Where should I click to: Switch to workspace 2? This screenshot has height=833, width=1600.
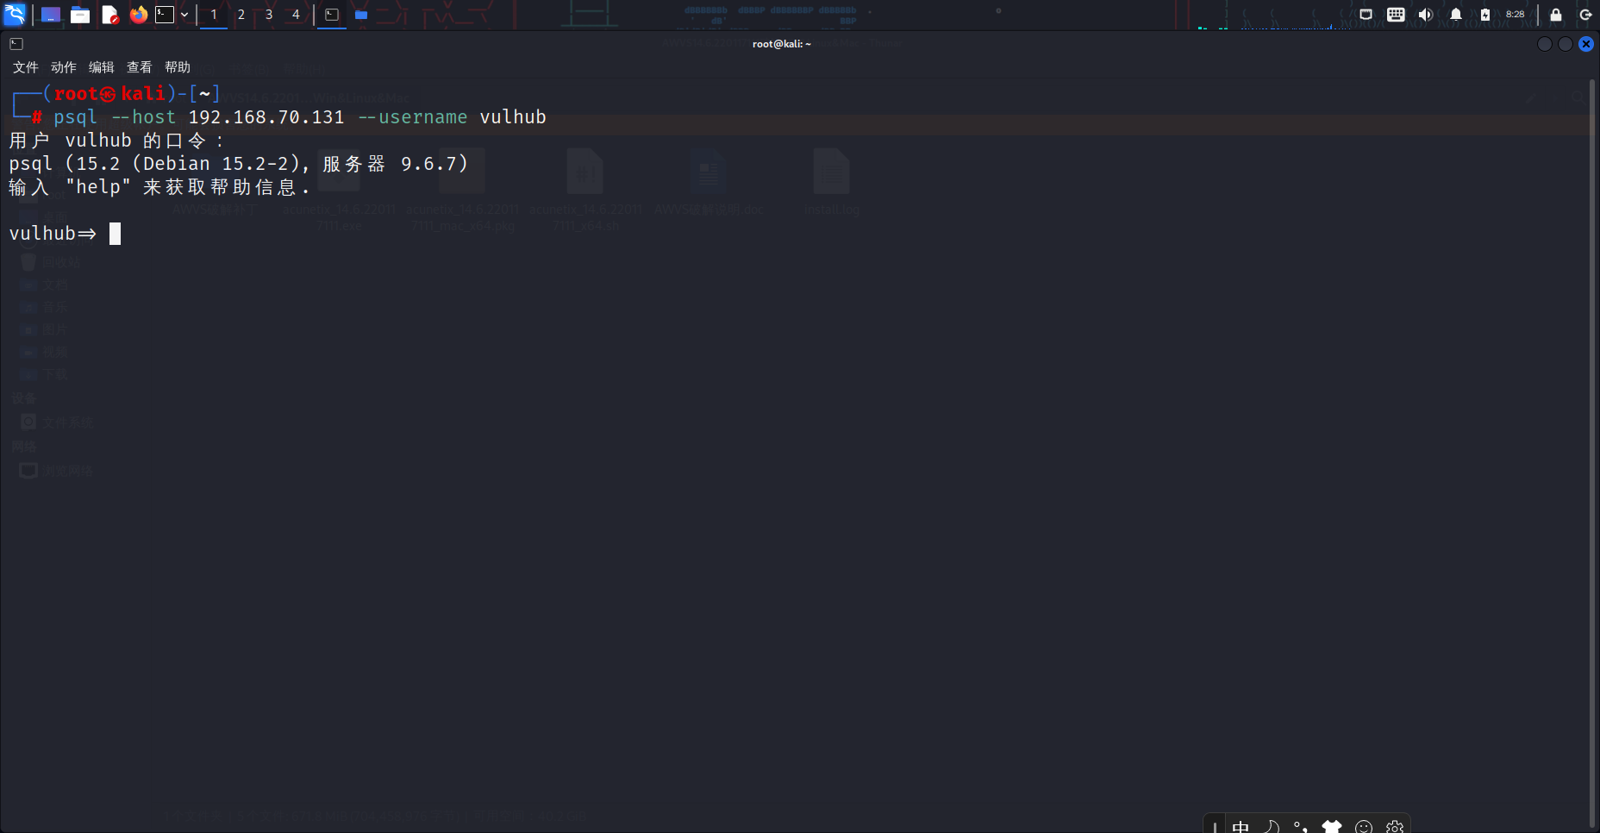pyautogui.click(x=241, y=15)
